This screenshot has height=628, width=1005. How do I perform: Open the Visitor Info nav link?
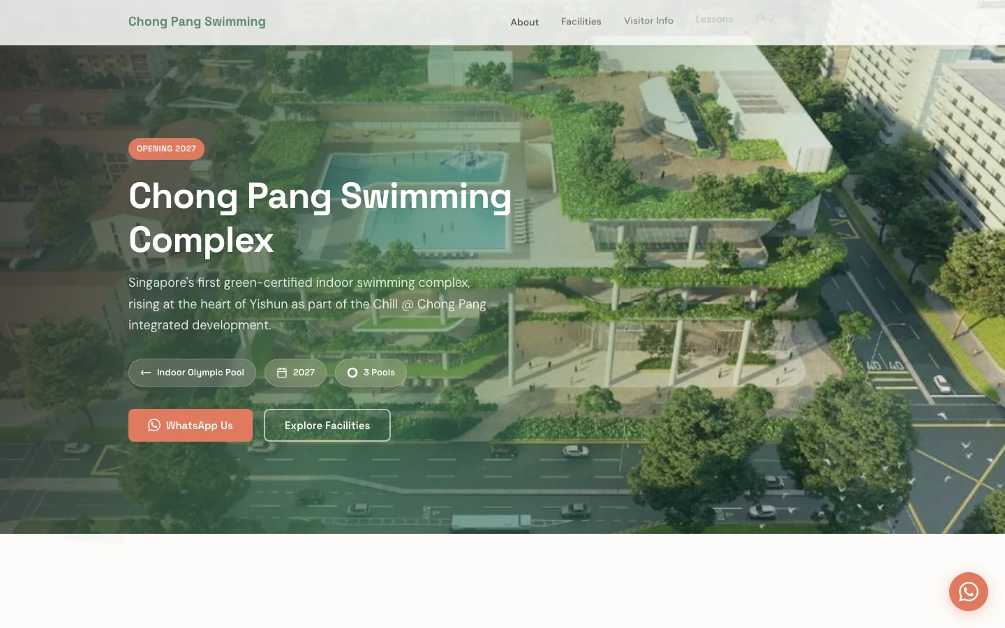[648, 20]
